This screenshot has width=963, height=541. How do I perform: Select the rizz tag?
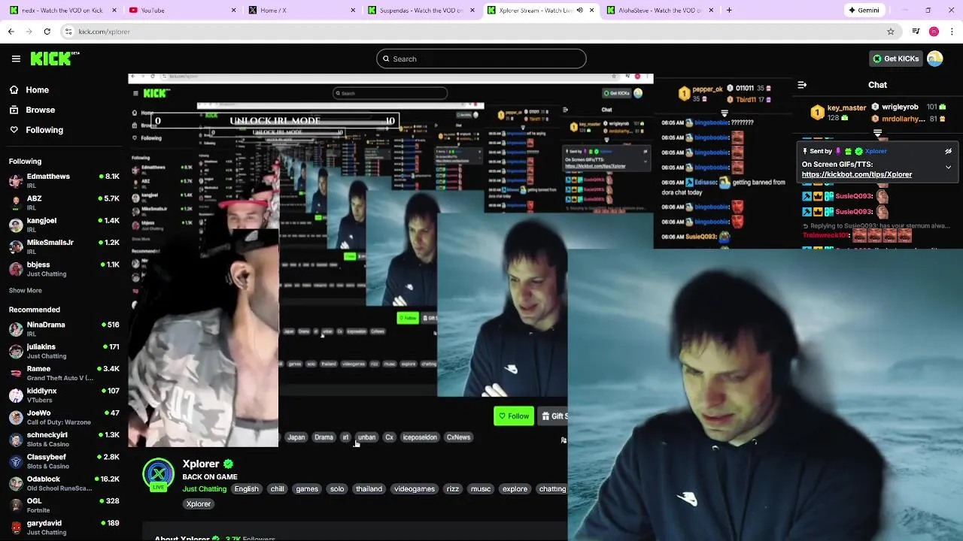[453, 489]
